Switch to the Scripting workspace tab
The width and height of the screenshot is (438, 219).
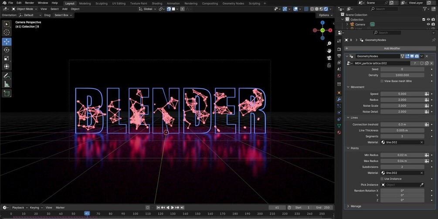254,3
